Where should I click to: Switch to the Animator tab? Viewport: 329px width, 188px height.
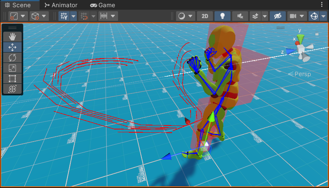coord(60,5)
